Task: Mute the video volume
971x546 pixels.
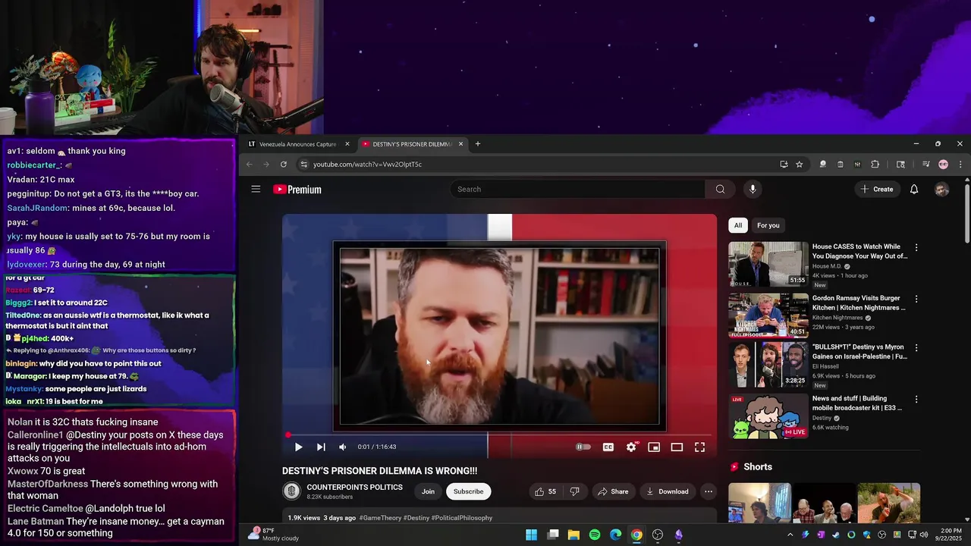Action: [342, 447]
